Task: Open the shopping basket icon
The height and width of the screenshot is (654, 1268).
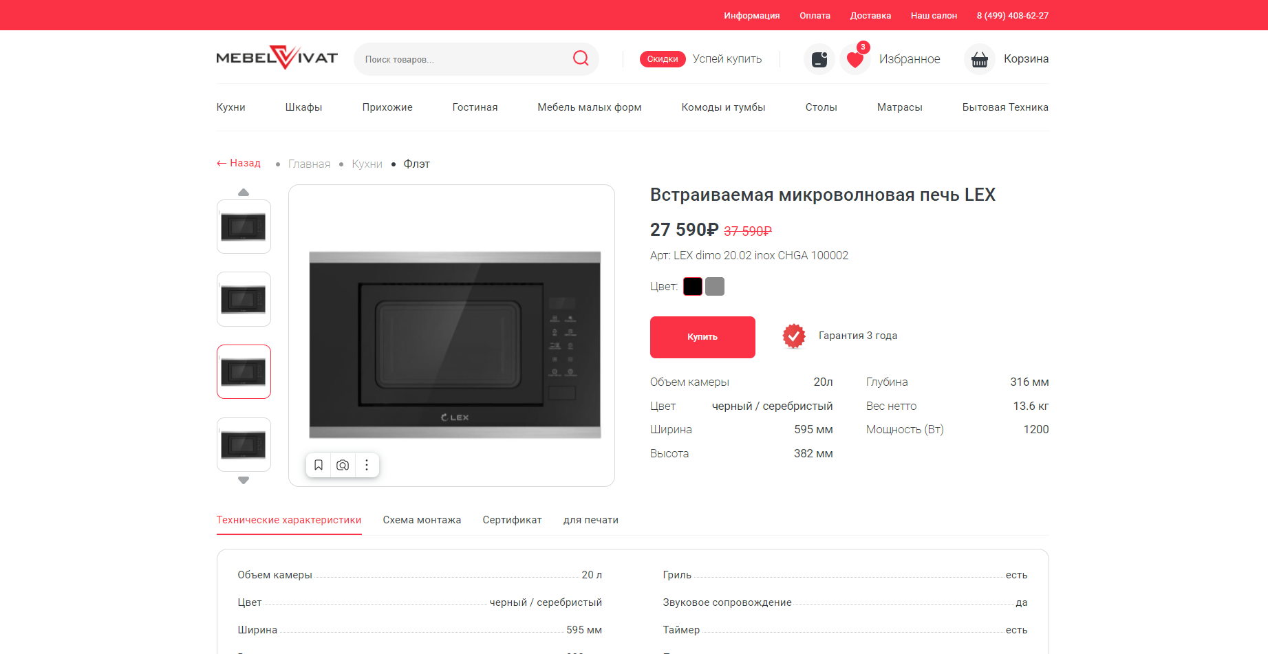Action: (980, 59)
